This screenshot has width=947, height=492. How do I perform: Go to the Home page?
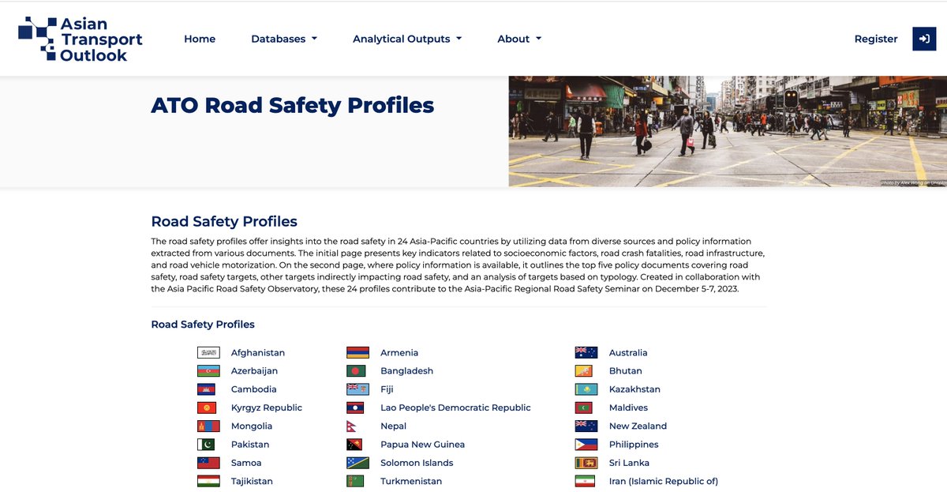200,39
